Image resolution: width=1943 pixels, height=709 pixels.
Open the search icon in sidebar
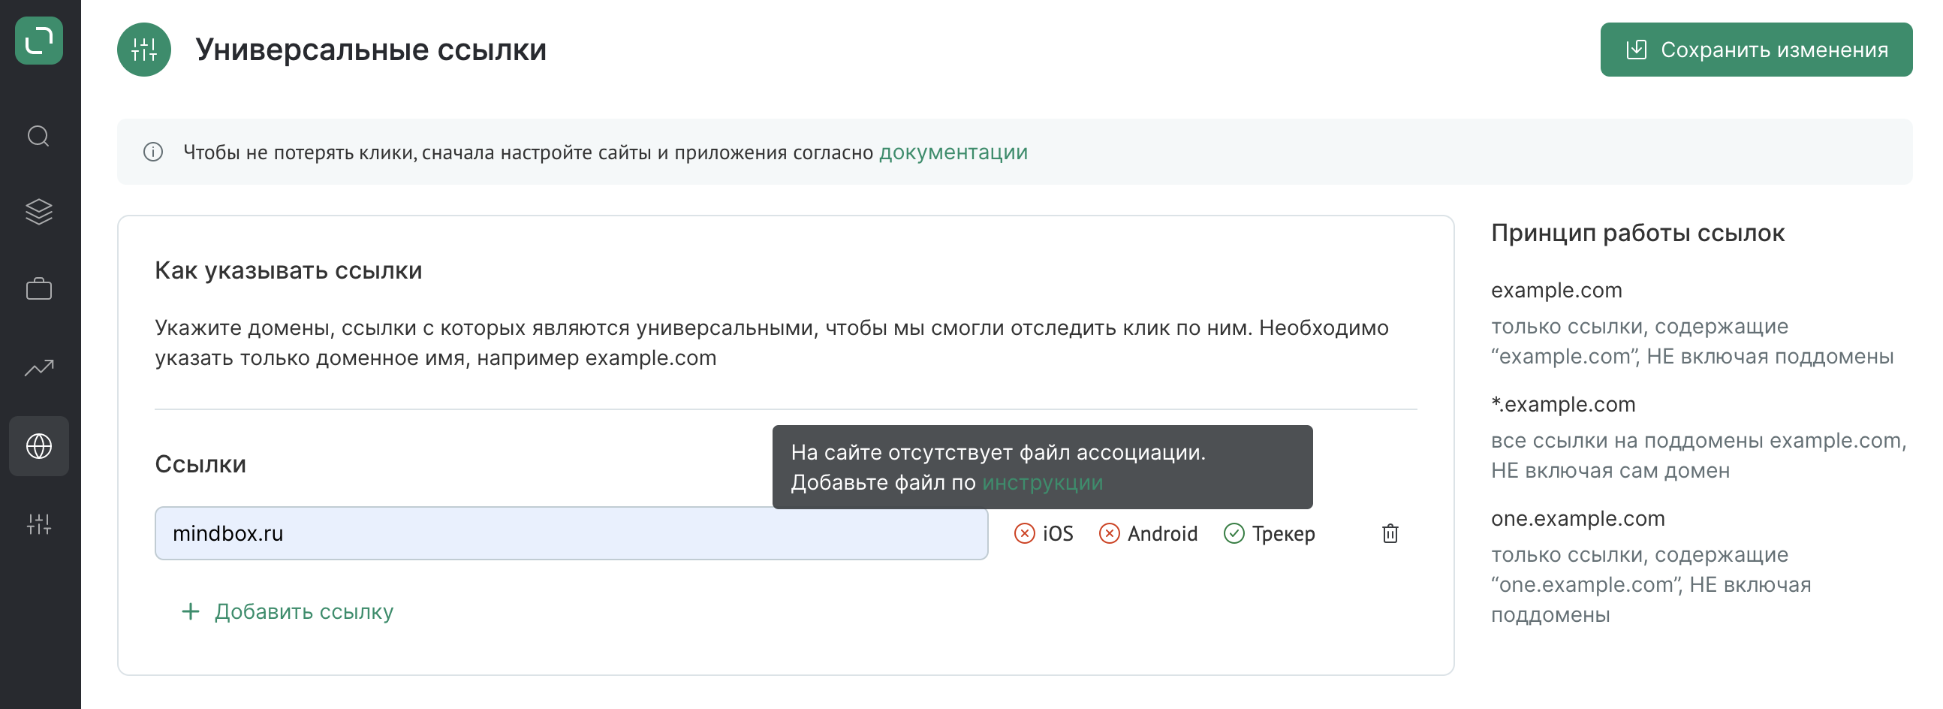[x=38, y=137]
